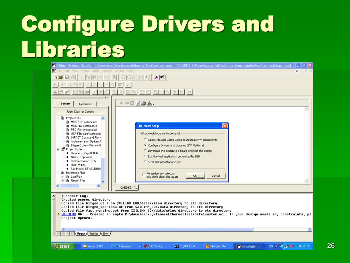Viewport: 350px width, 263px height.
Task: Expand the Report Files tree node
Action: [63, 181]
